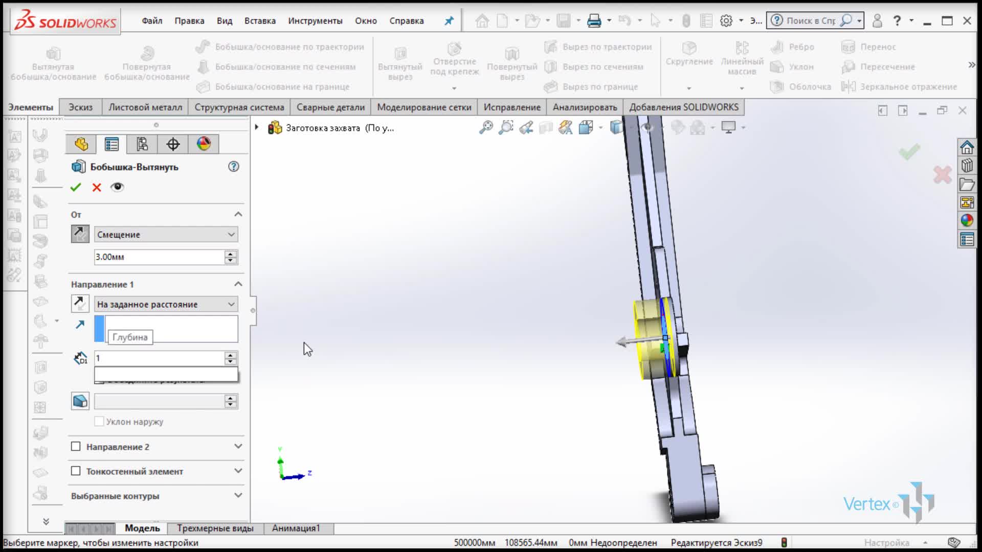
Task: Enable Тонкостенный элемент checkbox
Action: [76, 471]
